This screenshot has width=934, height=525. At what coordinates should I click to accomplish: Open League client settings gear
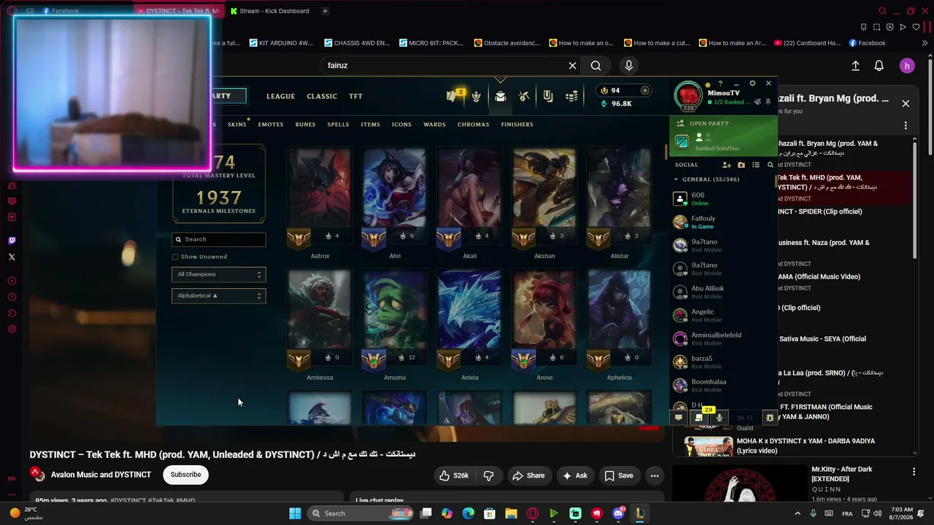tap(752, 84)
